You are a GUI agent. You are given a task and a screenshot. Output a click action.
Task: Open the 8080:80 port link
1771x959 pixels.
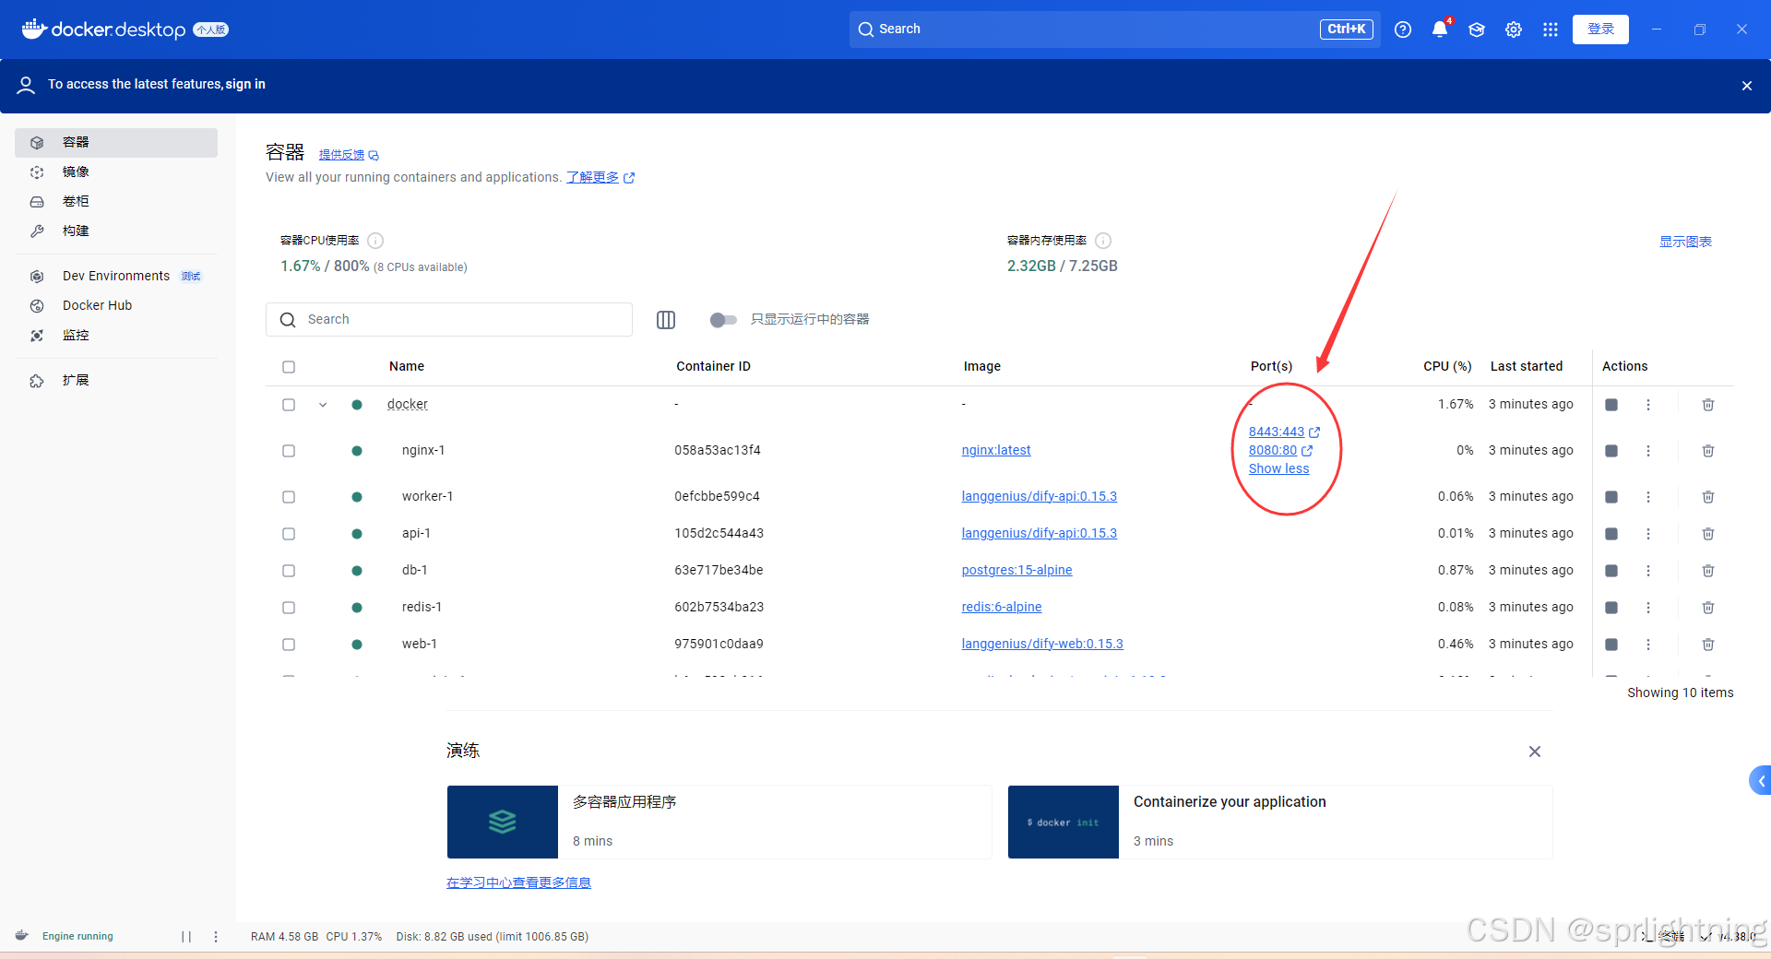pos(1273,451)
